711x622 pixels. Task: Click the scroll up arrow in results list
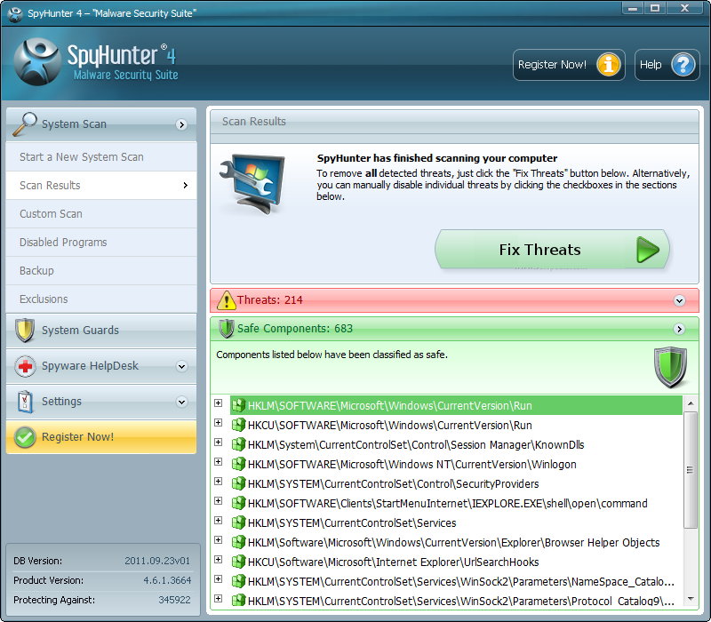691,403
